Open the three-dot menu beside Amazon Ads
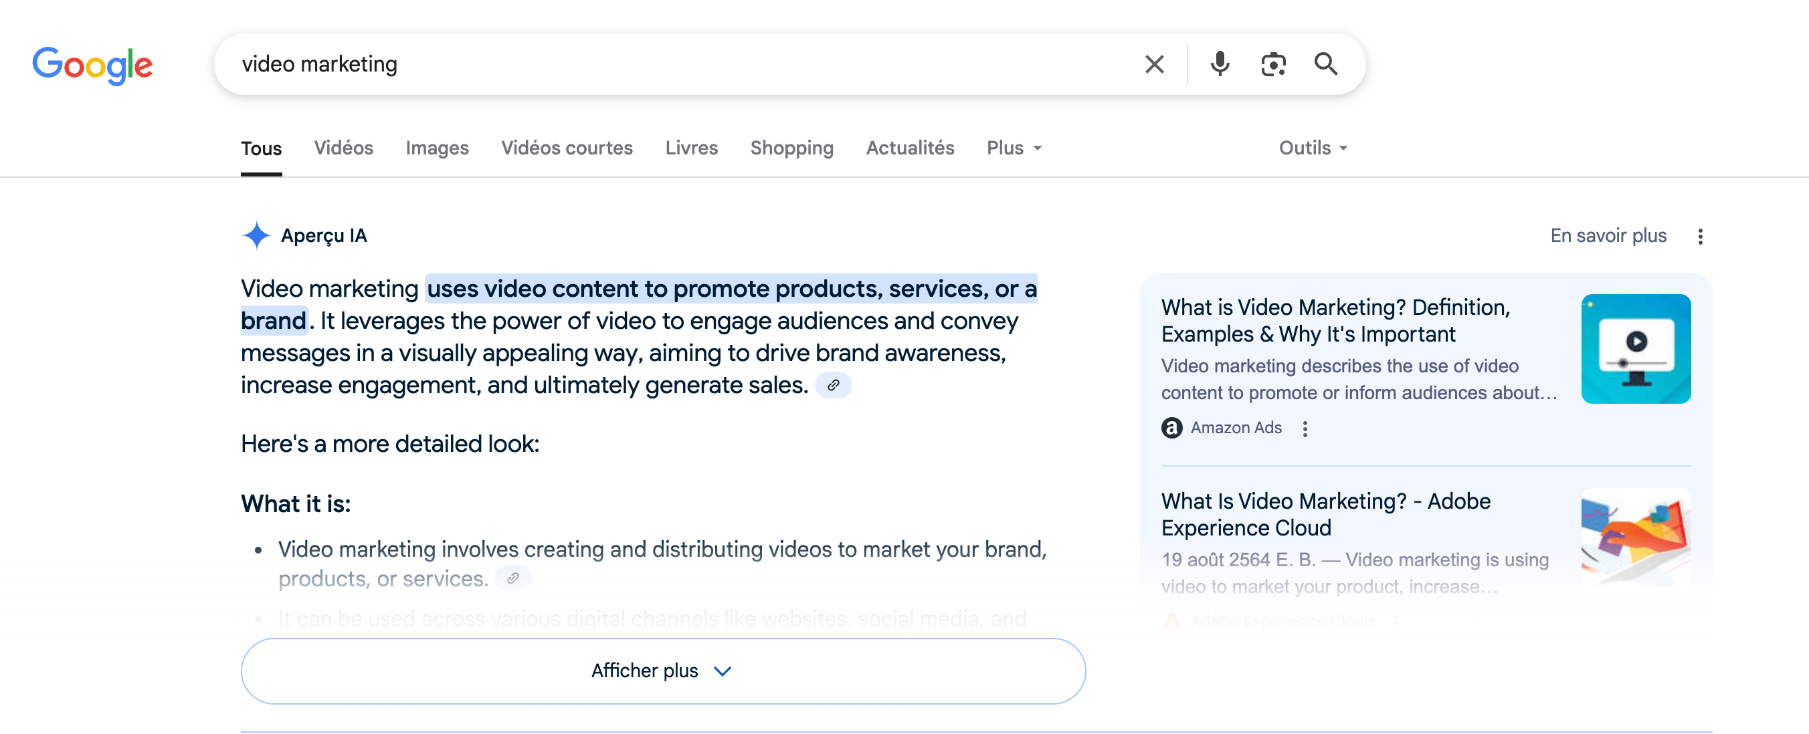This screenshot has height=734, width=1809. 1305,429
